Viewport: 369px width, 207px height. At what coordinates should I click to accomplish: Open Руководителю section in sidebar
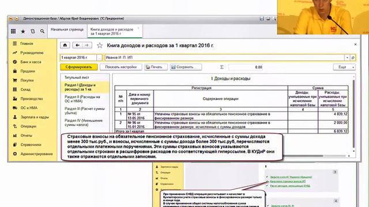click(32, 53)
